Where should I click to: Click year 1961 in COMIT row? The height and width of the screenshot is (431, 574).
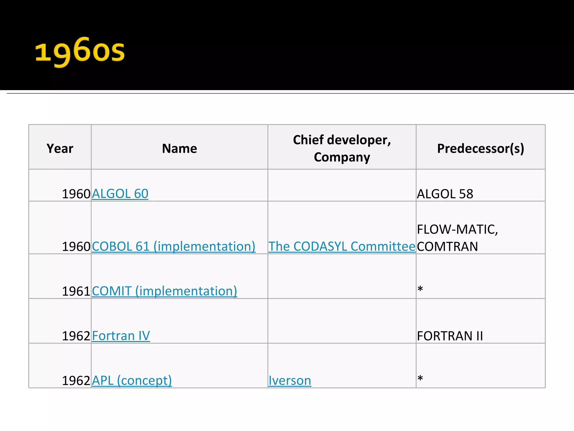[76, 291]
